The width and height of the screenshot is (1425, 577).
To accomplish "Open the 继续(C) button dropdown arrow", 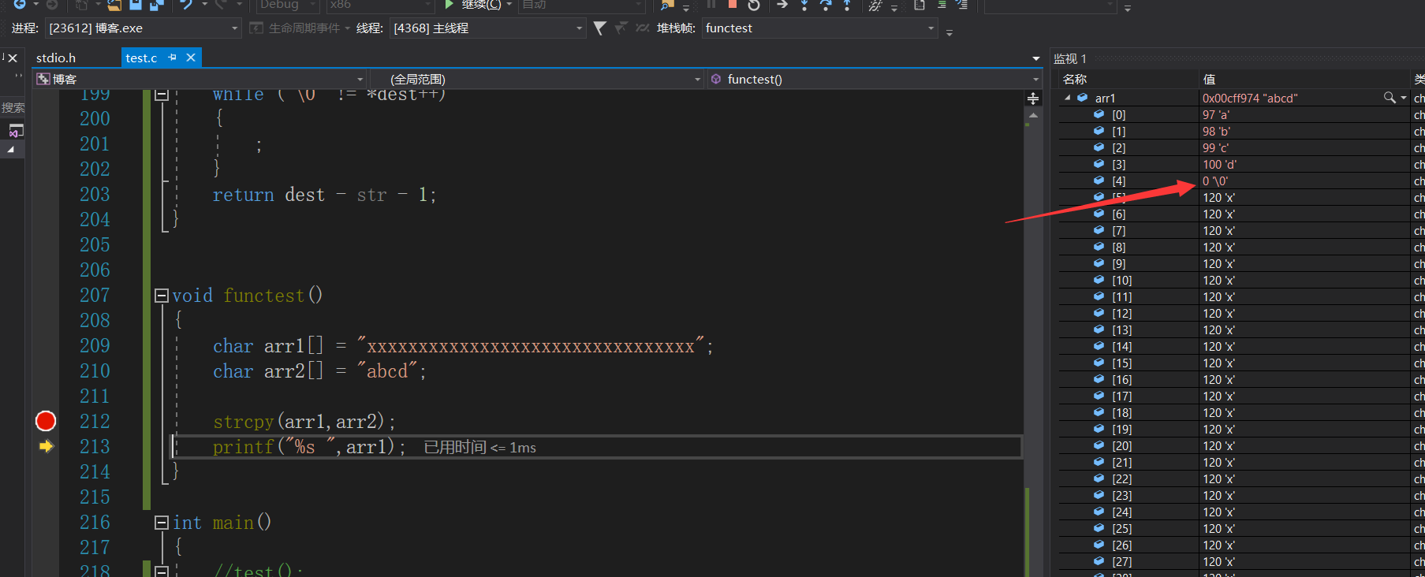I will [509, 5].
